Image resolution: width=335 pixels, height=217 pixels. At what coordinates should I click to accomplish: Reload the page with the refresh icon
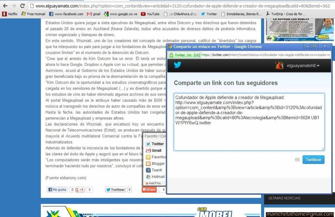point(23,6)
